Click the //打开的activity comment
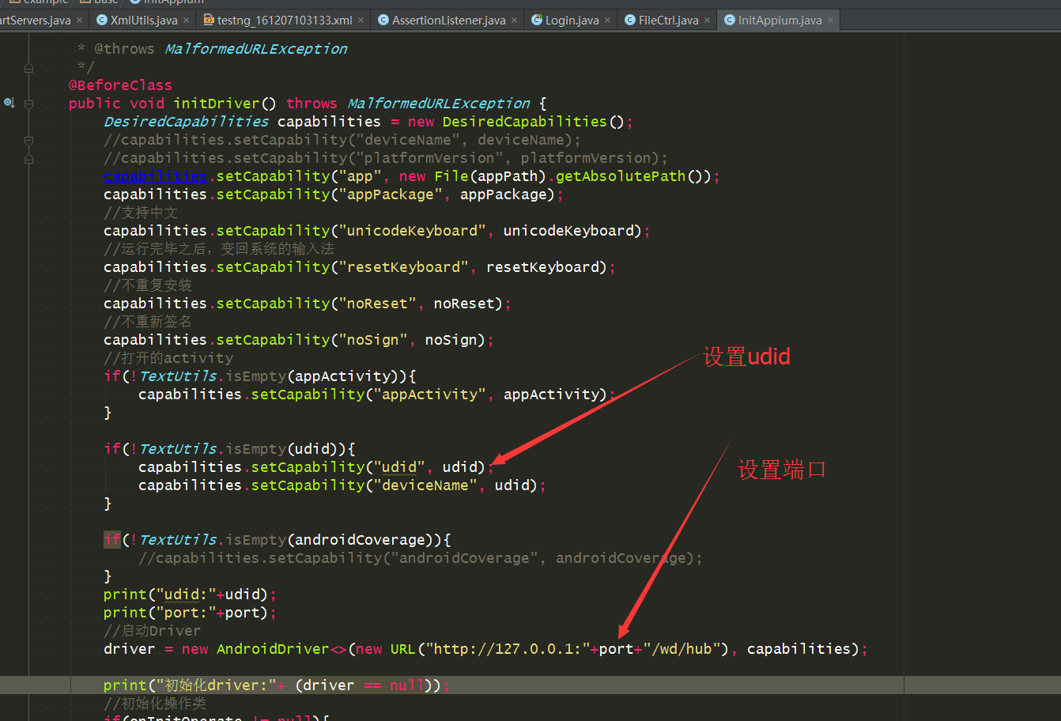Image resolution: width=1061 pixels, height=721 pixels. (168, 358)
